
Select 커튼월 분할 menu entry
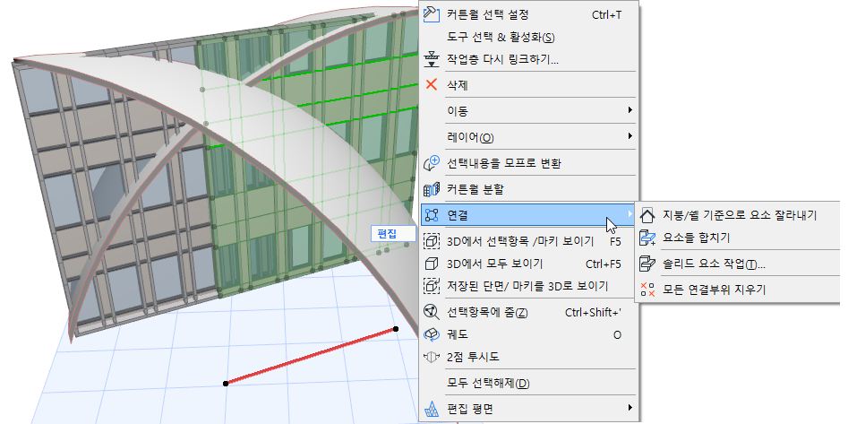(x=528, y=189)
